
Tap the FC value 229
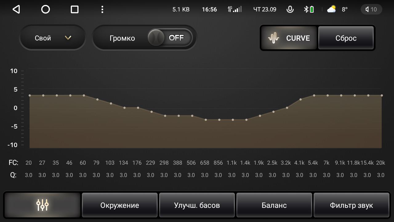coord(151,163)
